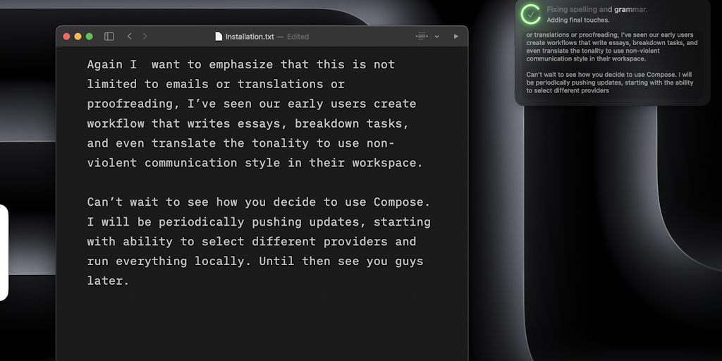Screen dimensions: 722x361
Task: Toggle the sidebar panel icon
Action: 109,37
